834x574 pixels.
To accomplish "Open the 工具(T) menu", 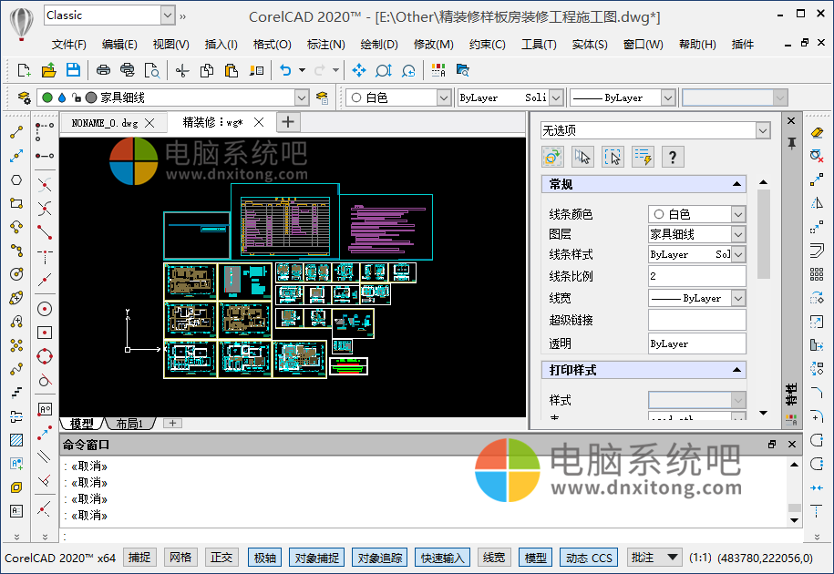I will (539, 45).
